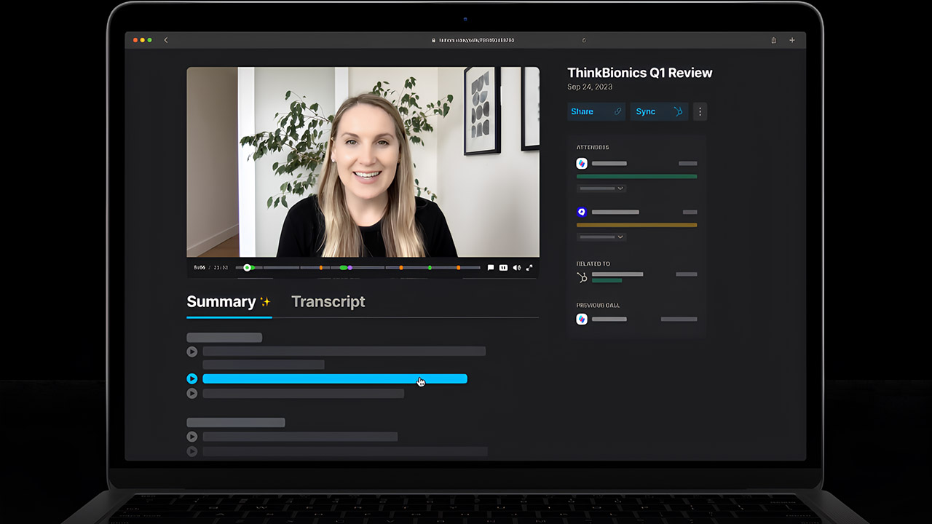
Task: Click the browser address bar
Action: pos(473,40)
